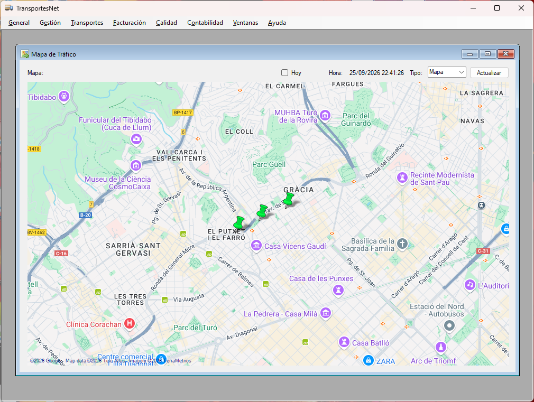Open the Facturación menu
Image resolution: width=534 pixels, height=402 pixels.
pyautogui.click(x=130, y=23)
